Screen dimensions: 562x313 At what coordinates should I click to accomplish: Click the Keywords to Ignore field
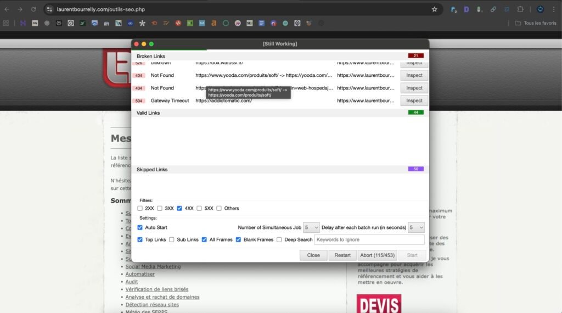(x=369, y=239)
